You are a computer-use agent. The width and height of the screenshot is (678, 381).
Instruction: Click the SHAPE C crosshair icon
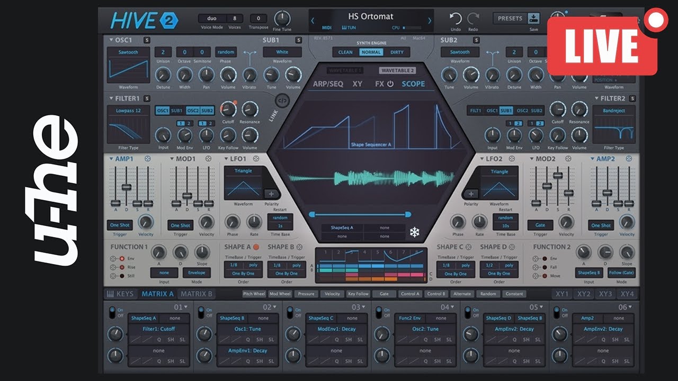[468, 247]
